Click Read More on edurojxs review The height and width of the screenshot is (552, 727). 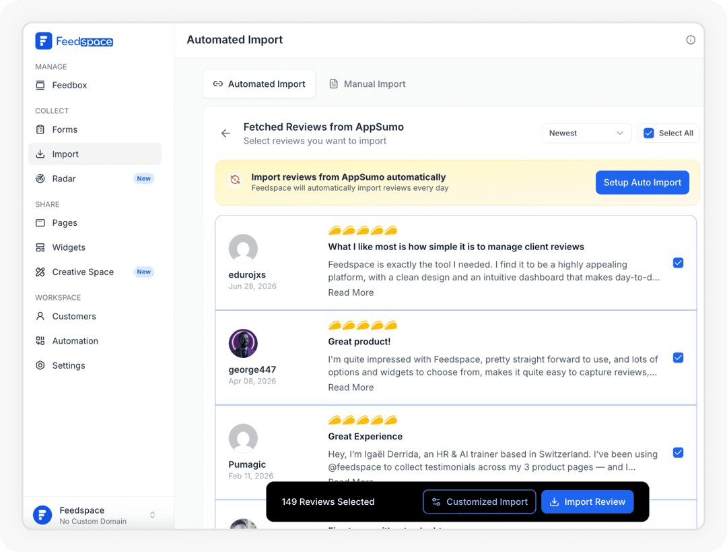(351, 293)
